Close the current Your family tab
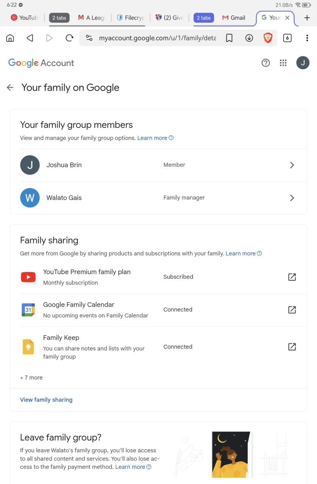This screenshot has width=317, height=484. [287, 18]
